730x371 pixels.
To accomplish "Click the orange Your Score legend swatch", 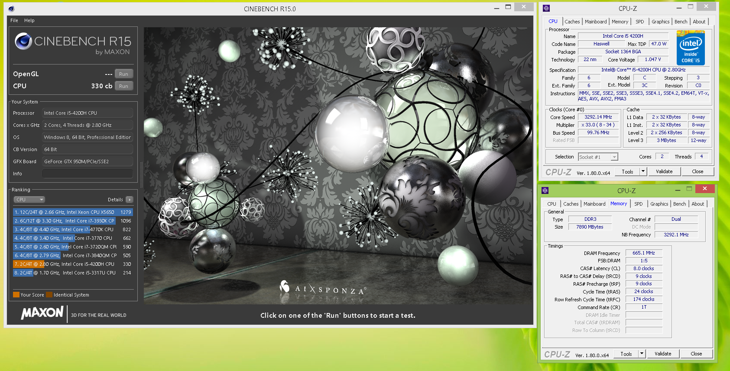I will pyautogui.click(x=16, y=295).
